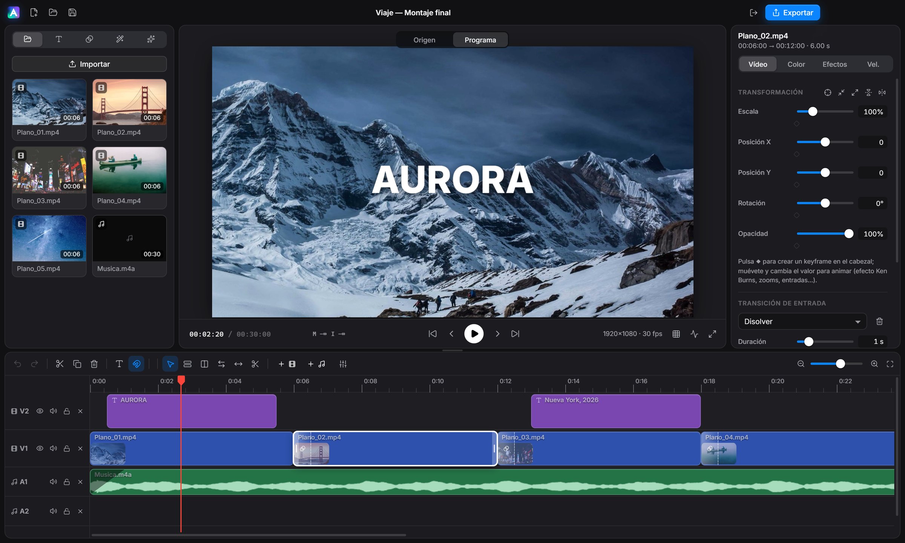Hide the V2 track with eye icon

40,411
